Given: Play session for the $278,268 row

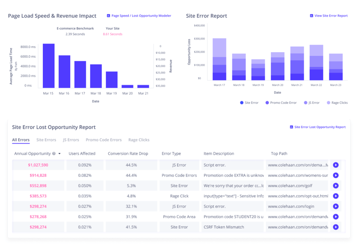Looking at the screenshot, I should pyautogui.click(x=336, y=217).
